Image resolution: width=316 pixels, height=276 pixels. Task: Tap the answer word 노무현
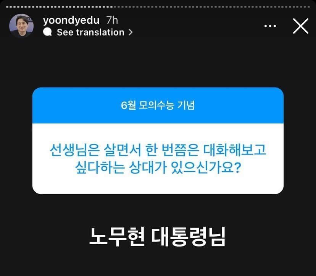pos(117,236)
